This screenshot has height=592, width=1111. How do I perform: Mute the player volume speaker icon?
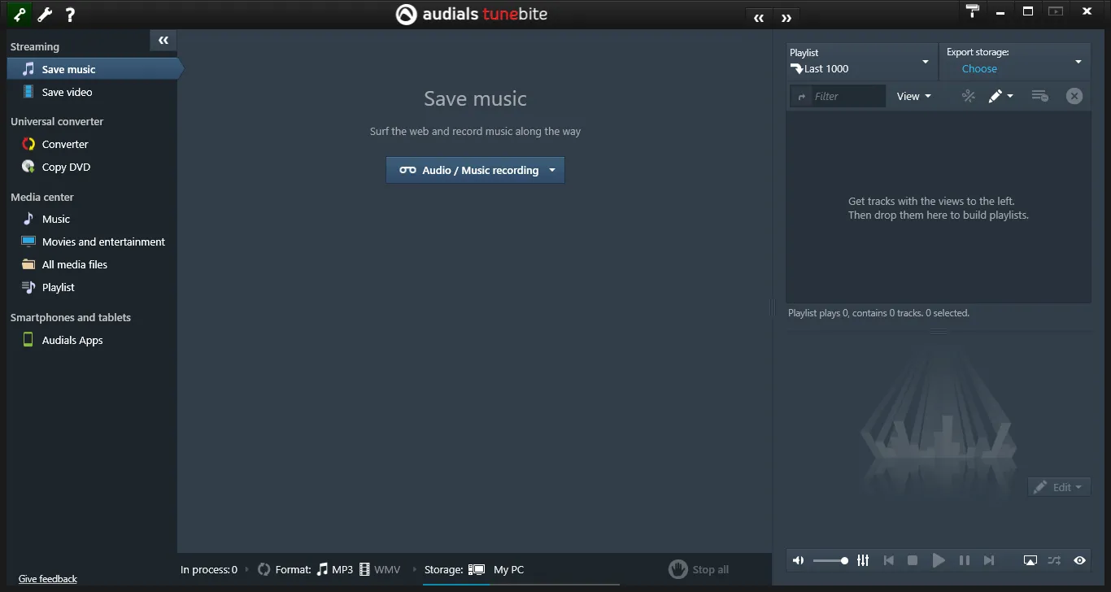(798, 560)
